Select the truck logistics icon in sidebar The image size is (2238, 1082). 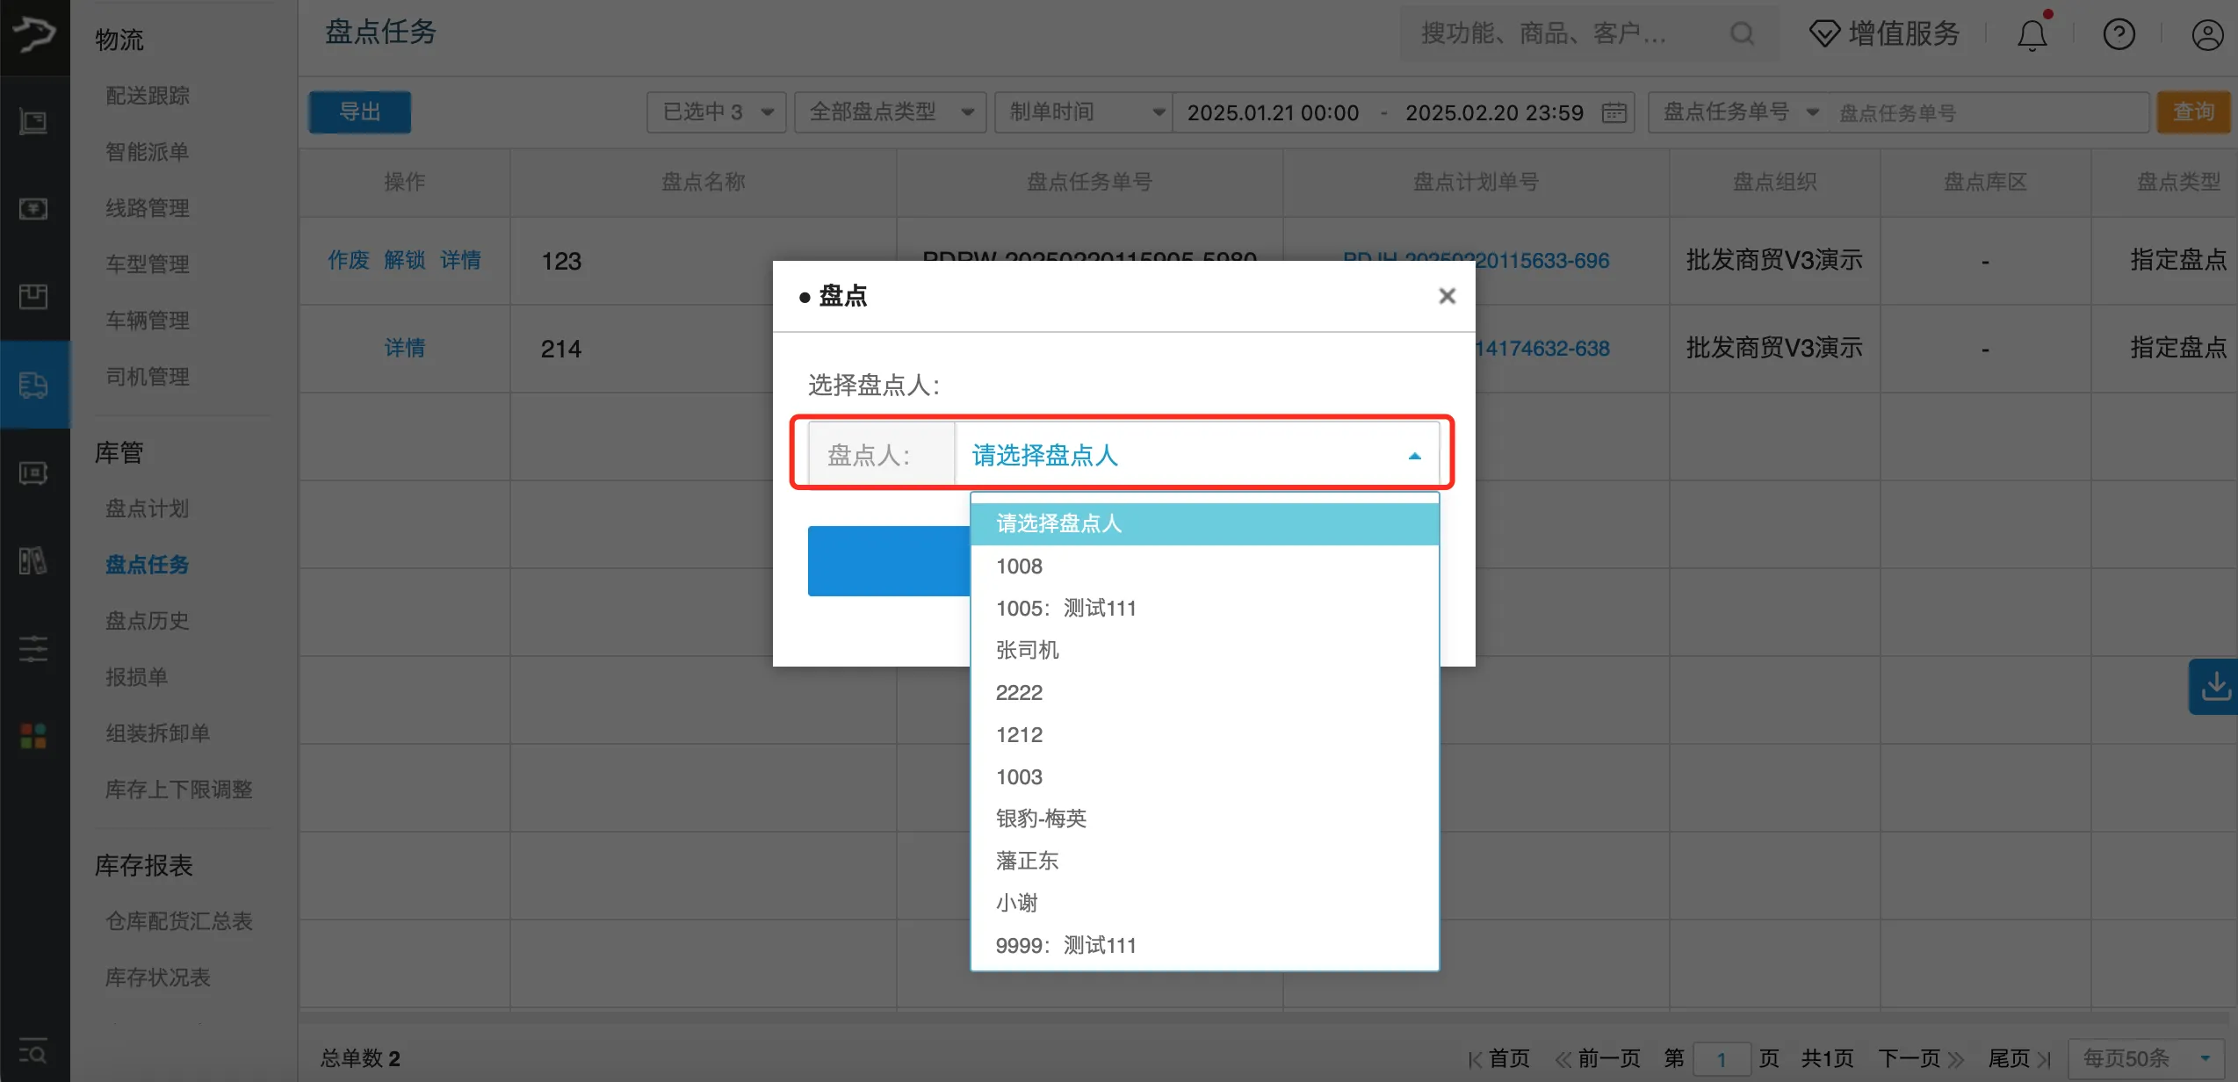33,385
